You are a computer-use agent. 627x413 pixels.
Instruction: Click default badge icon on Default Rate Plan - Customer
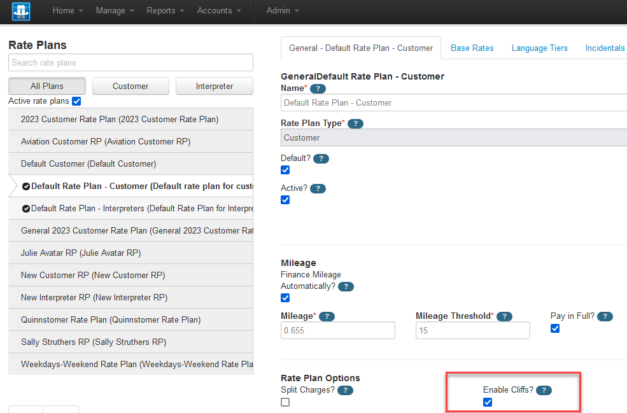tap(26, 186)
